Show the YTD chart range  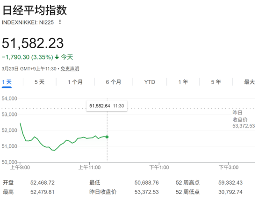[x=150, y=82]
